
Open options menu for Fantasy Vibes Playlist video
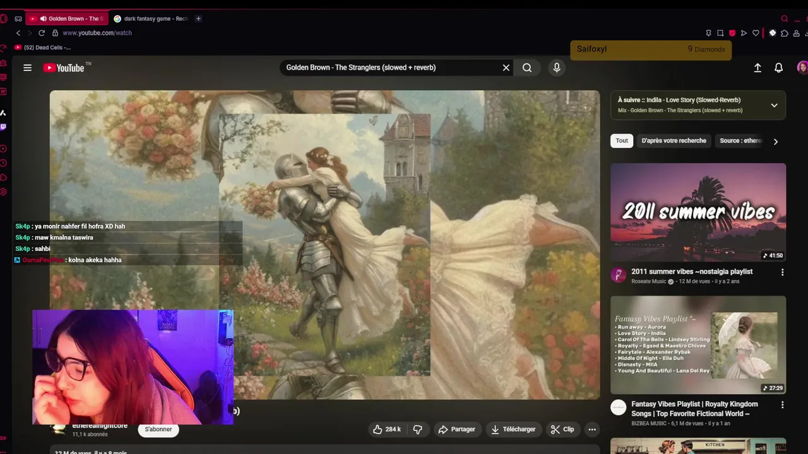coord(782,405)
